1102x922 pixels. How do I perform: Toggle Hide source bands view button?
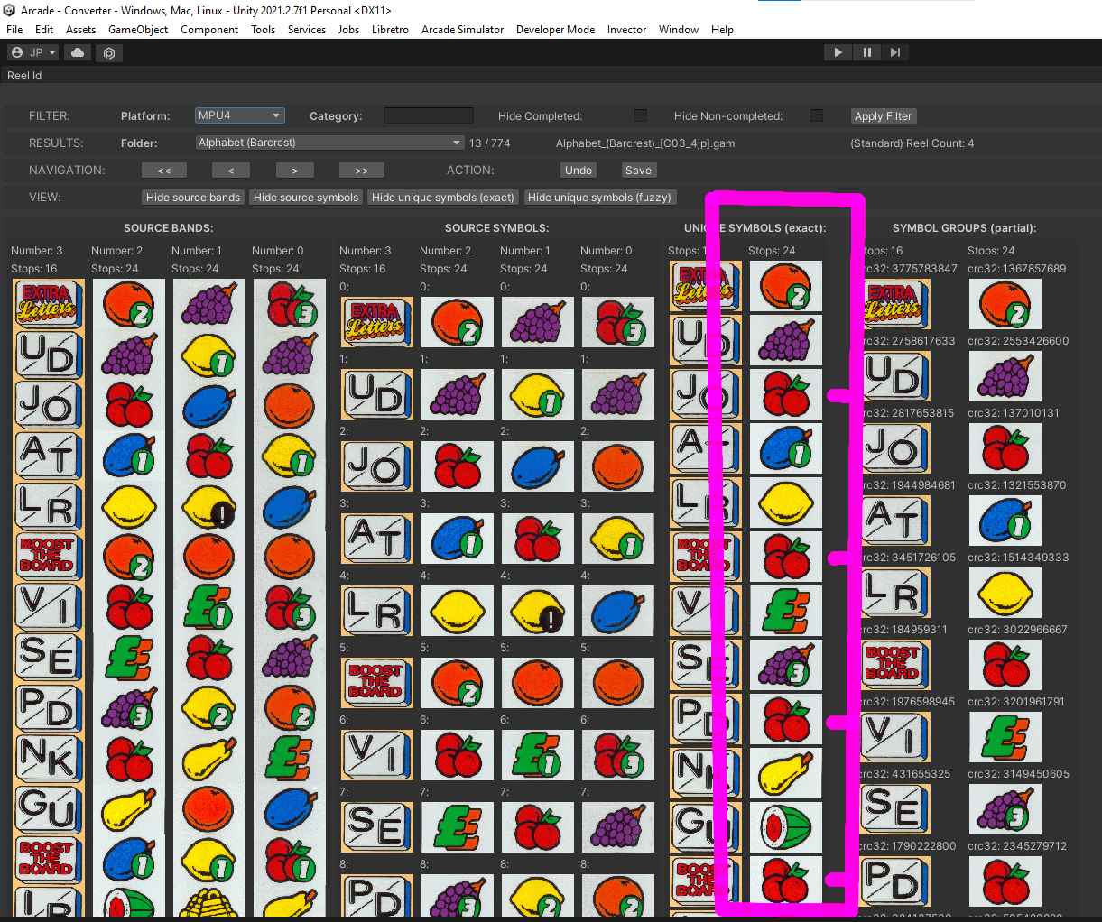(193, 198)
